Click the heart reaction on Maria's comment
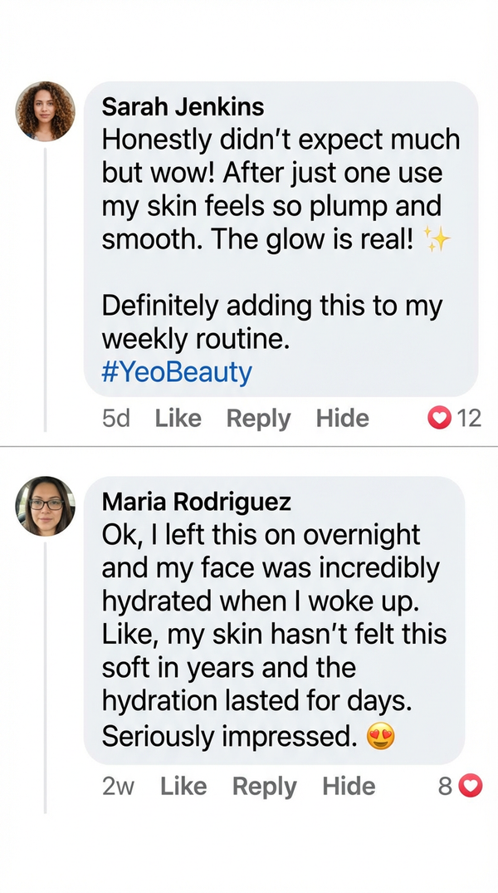This screenshot has height=893, width=498. pyautogui.click(x=469, y=786)
